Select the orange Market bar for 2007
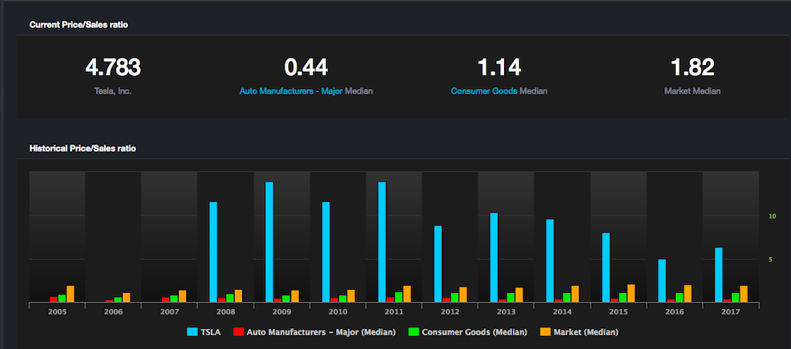The height and width of the screenshot is (349, 791). [183, 296]
